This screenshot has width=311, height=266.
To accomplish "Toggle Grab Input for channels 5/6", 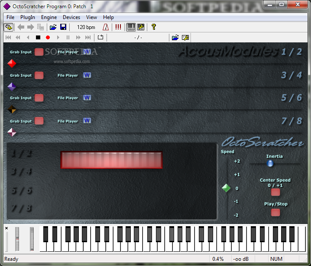I will click(39, 98).
